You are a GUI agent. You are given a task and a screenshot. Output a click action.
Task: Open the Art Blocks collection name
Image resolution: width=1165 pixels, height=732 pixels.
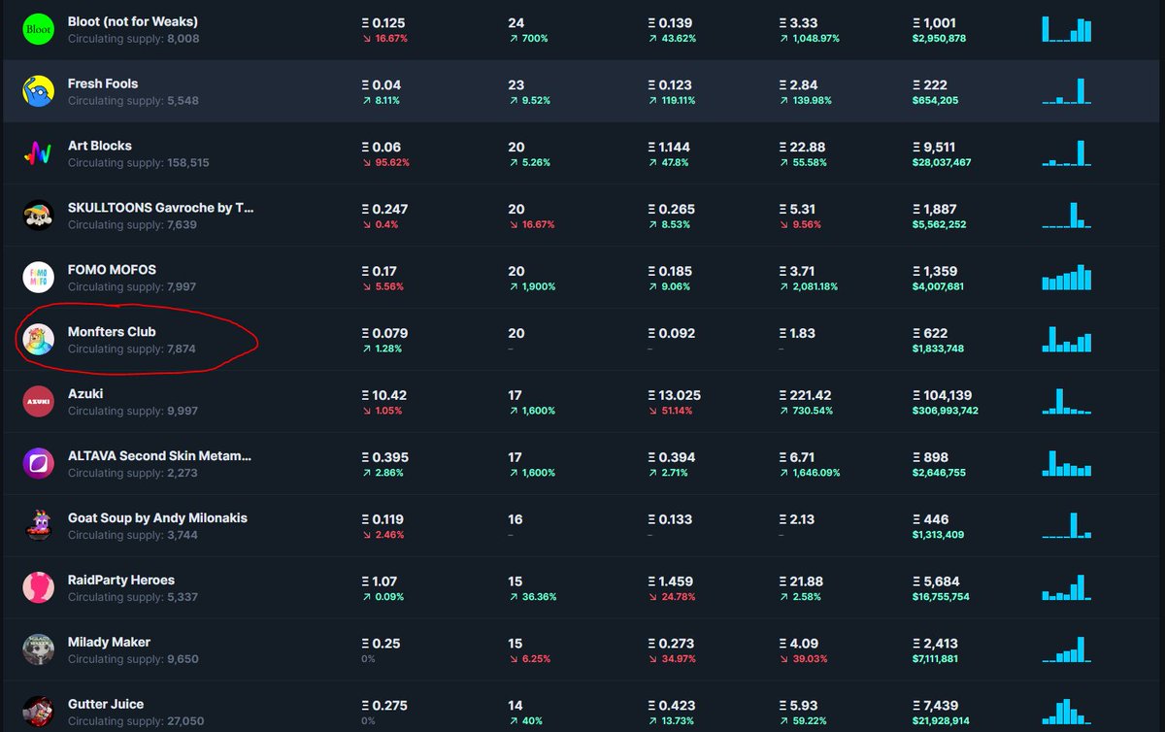click(100, 146)
